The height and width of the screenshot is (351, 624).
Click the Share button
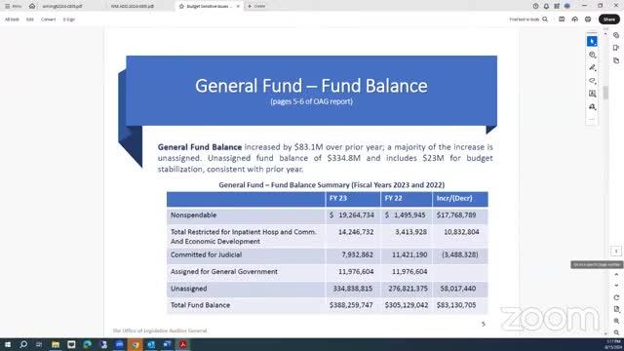(x=609, y=19)
